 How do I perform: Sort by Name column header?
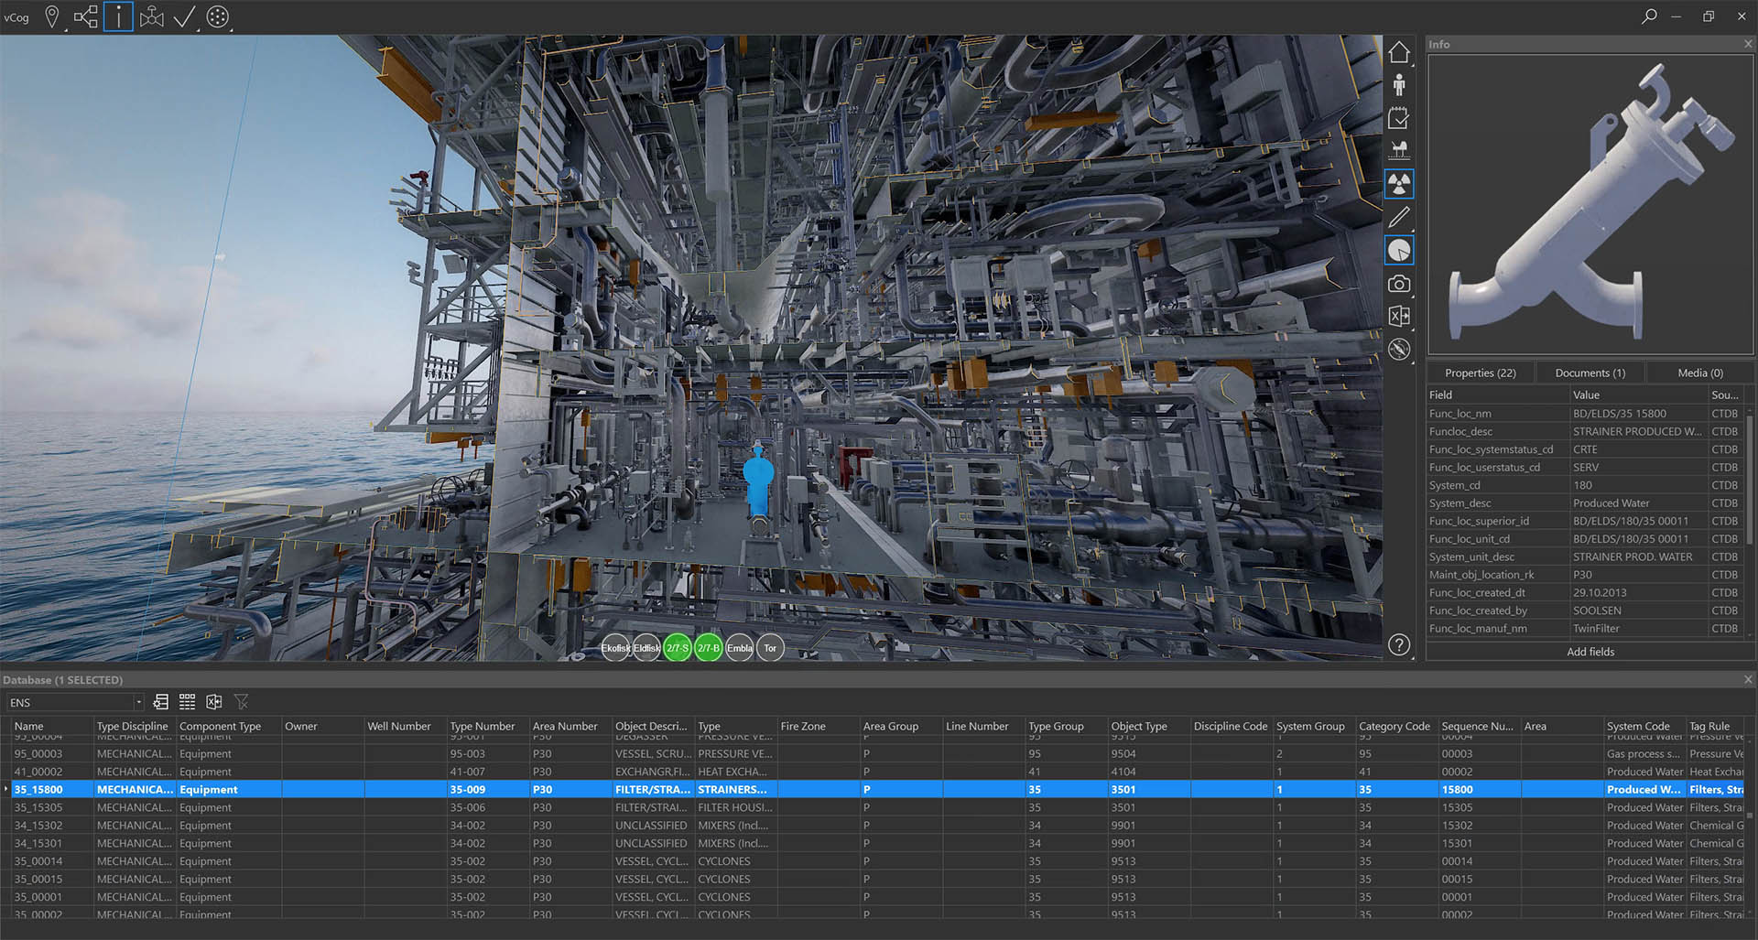pos(51,726)
